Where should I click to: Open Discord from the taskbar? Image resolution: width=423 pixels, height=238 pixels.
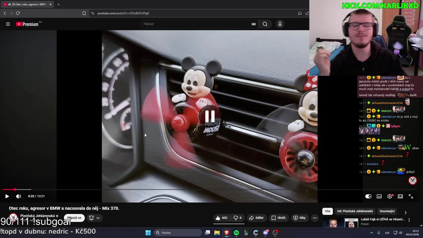(265, 233)
